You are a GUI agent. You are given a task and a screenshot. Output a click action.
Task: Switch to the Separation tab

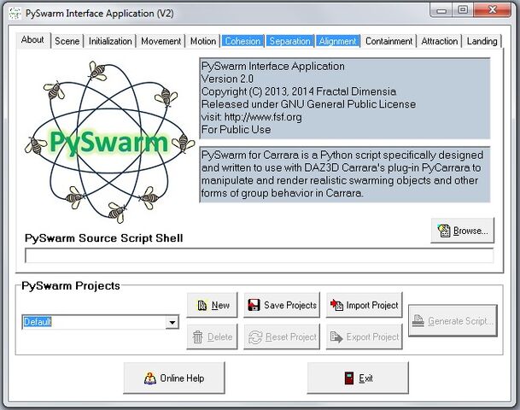(289, 41)
